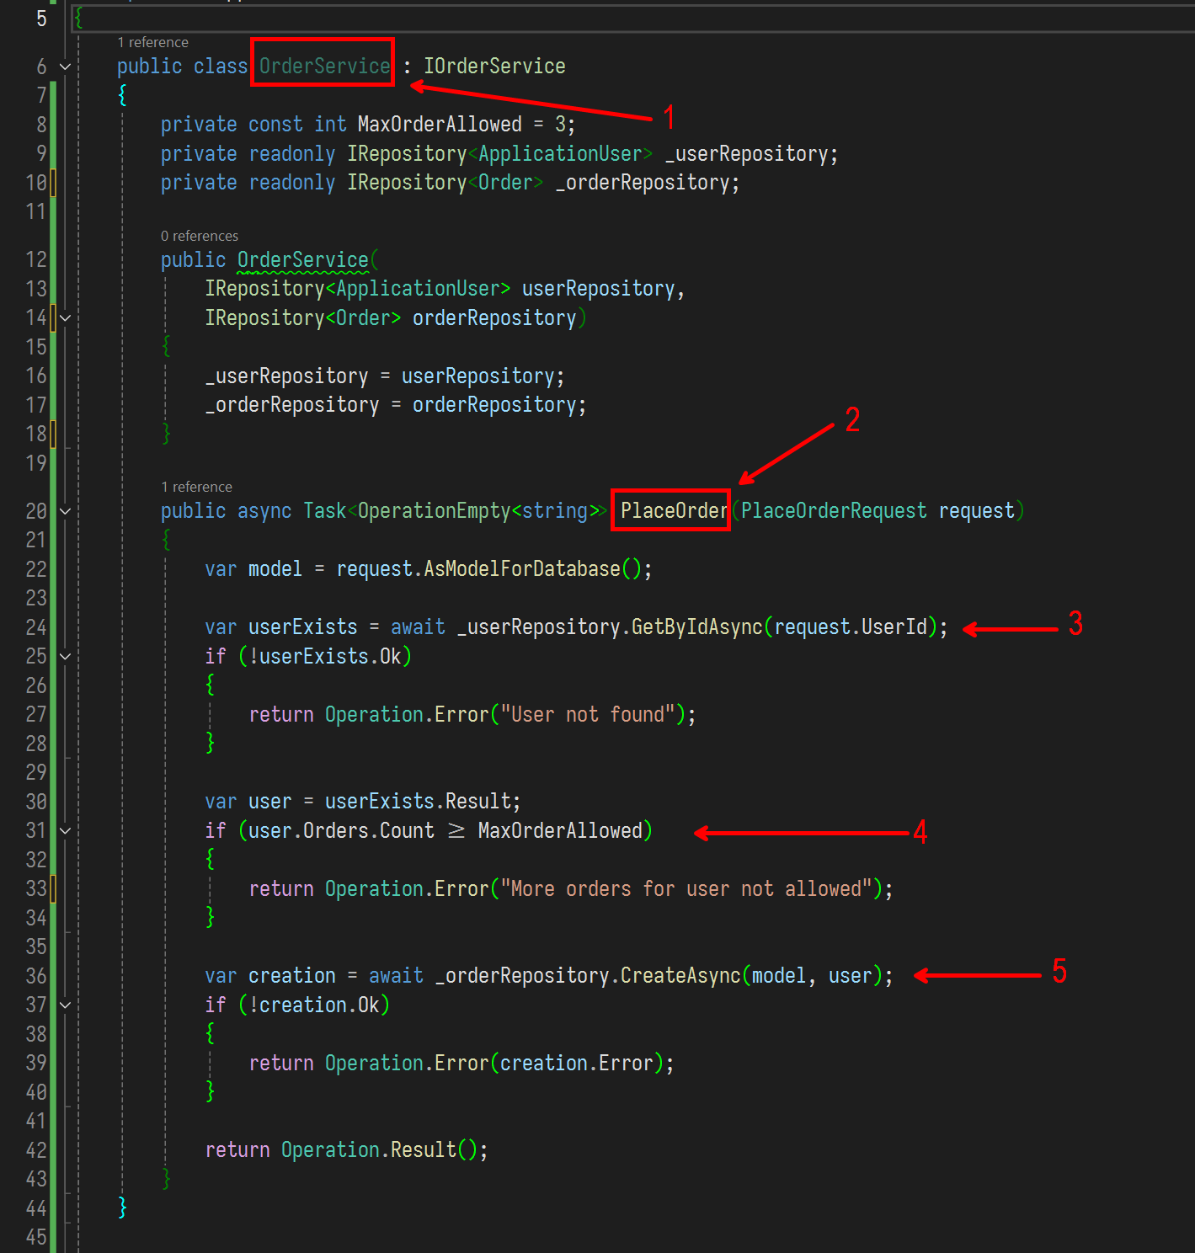Collapse the OrderService class fold at line 6
The width and height of the screenshot is (1195, 1253).
(65, 67)
